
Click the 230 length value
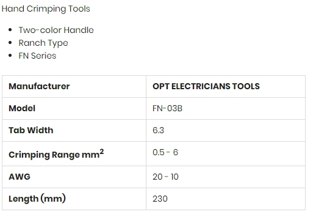click(x=160, y=199)
